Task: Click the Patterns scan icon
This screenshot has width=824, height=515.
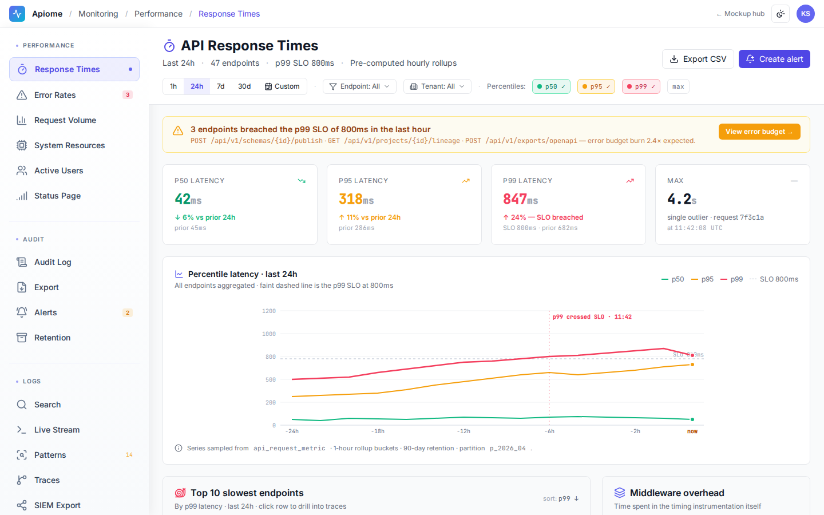Action: pyautogui.click(x=22, y=455)
